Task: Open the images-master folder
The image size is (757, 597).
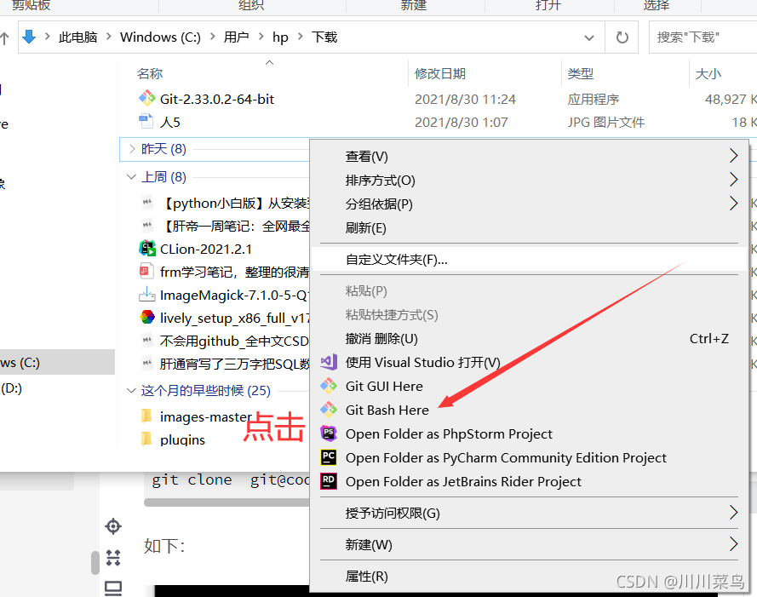Action: pyautogui.click(x=205, y=416)
